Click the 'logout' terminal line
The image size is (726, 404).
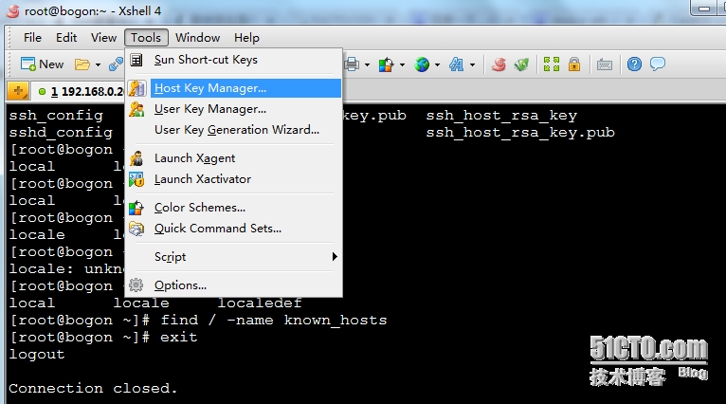coord(37,355)
